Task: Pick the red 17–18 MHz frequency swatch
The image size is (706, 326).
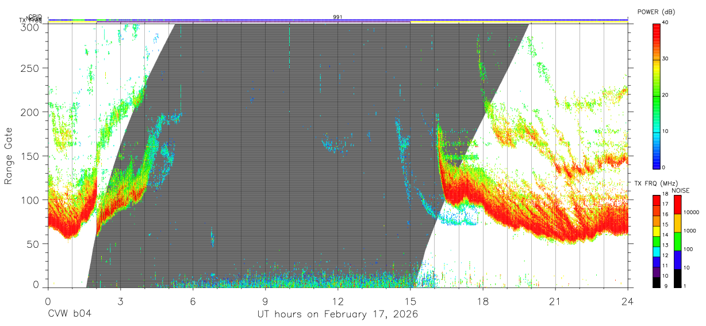Action: [x=656, y=200]
